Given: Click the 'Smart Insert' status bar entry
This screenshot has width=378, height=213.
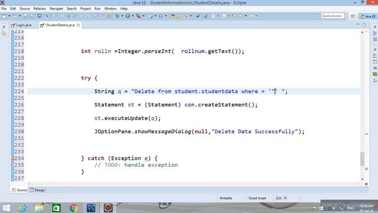Looking at the screenshot, I should 258,198.
